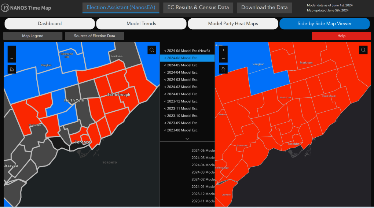Zoom out on the right map
The width and height of the screenshot is (374, 208).
pos(224,59)
